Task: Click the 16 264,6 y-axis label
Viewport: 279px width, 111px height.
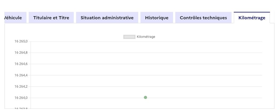Action: [21, 64]
